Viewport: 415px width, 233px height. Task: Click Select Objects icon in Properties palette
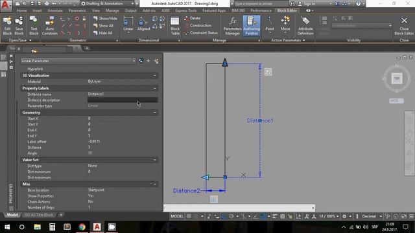[148, 61]
